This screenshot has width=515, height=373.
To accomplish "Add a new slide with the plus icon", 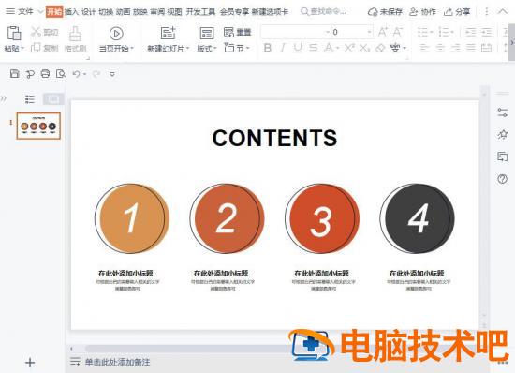I will pos(30,363).
